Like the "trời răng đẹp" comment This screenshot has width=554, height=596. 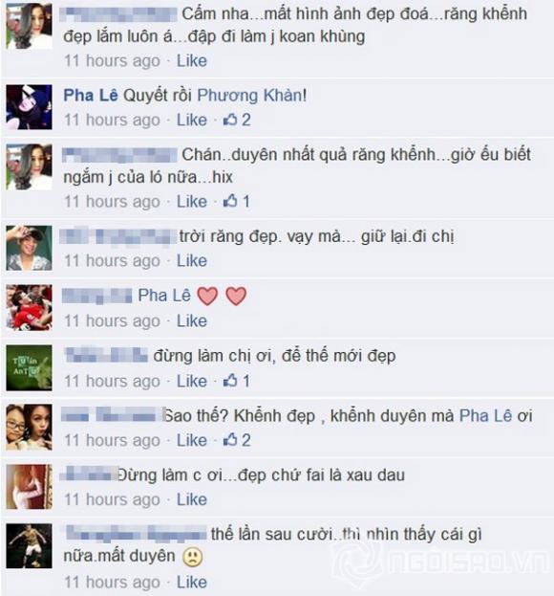pos(192,261)
